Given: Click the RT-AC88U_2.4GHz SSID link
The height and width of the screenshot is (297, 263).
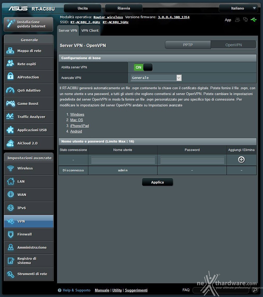Looking at the screenshot, I should coord(85,22).
